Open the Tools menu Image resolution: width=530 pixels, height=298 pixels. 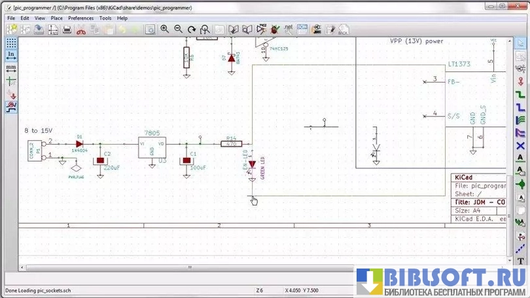(x=105, y=18)
